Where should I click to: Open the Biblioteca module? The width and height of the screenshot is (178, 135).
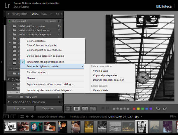click(164, 6)
